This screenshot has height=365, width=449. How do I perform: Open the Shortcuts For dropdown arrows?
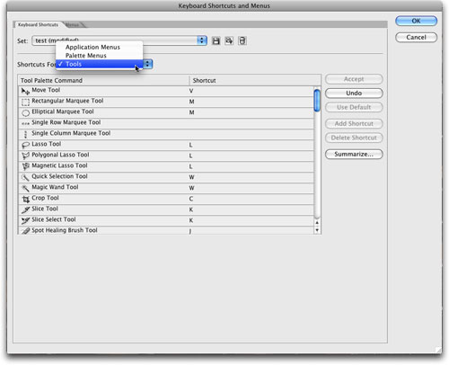pos(147,64)
